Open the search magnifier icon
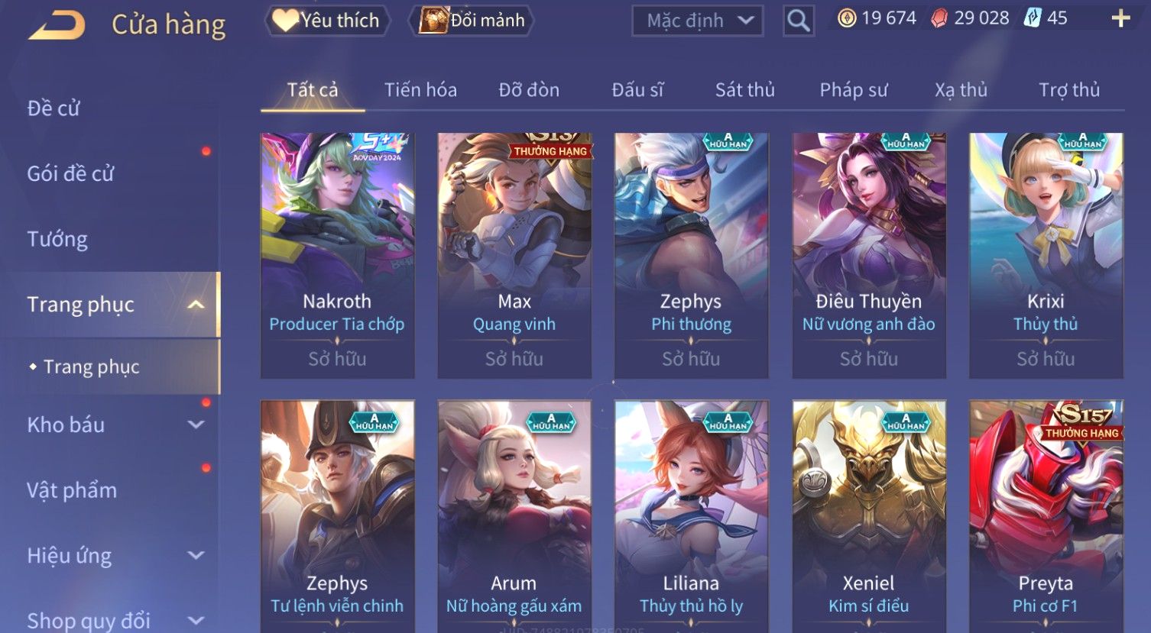The image size is (1151, 633). 798,21
